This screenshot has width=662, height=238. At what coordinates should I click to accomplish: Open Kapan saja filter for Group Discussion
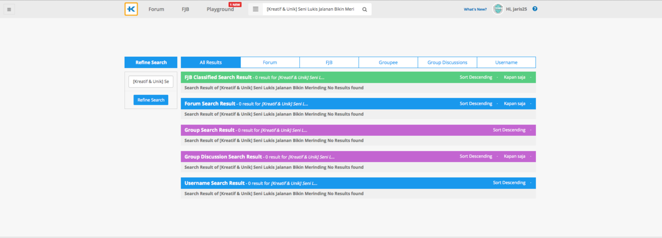tap(515, 156)
